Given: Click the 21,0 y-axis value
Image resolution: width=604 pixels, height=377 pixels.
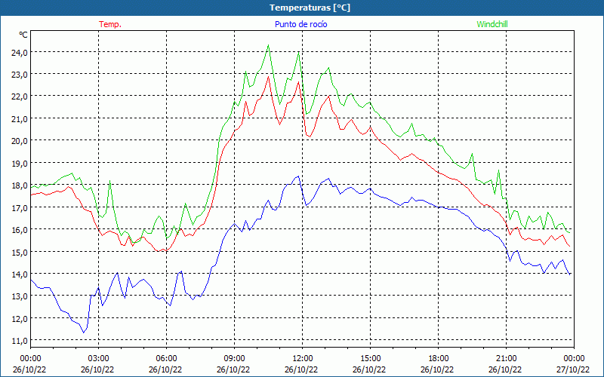Looking at the screenshot, I should coord(20,118).
